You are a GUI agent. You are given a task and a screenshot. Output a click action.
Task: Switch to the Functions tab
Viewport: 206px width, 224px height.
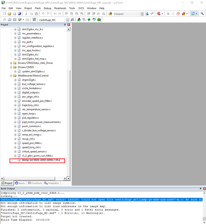pyautogui.click(x=35, y=183)
